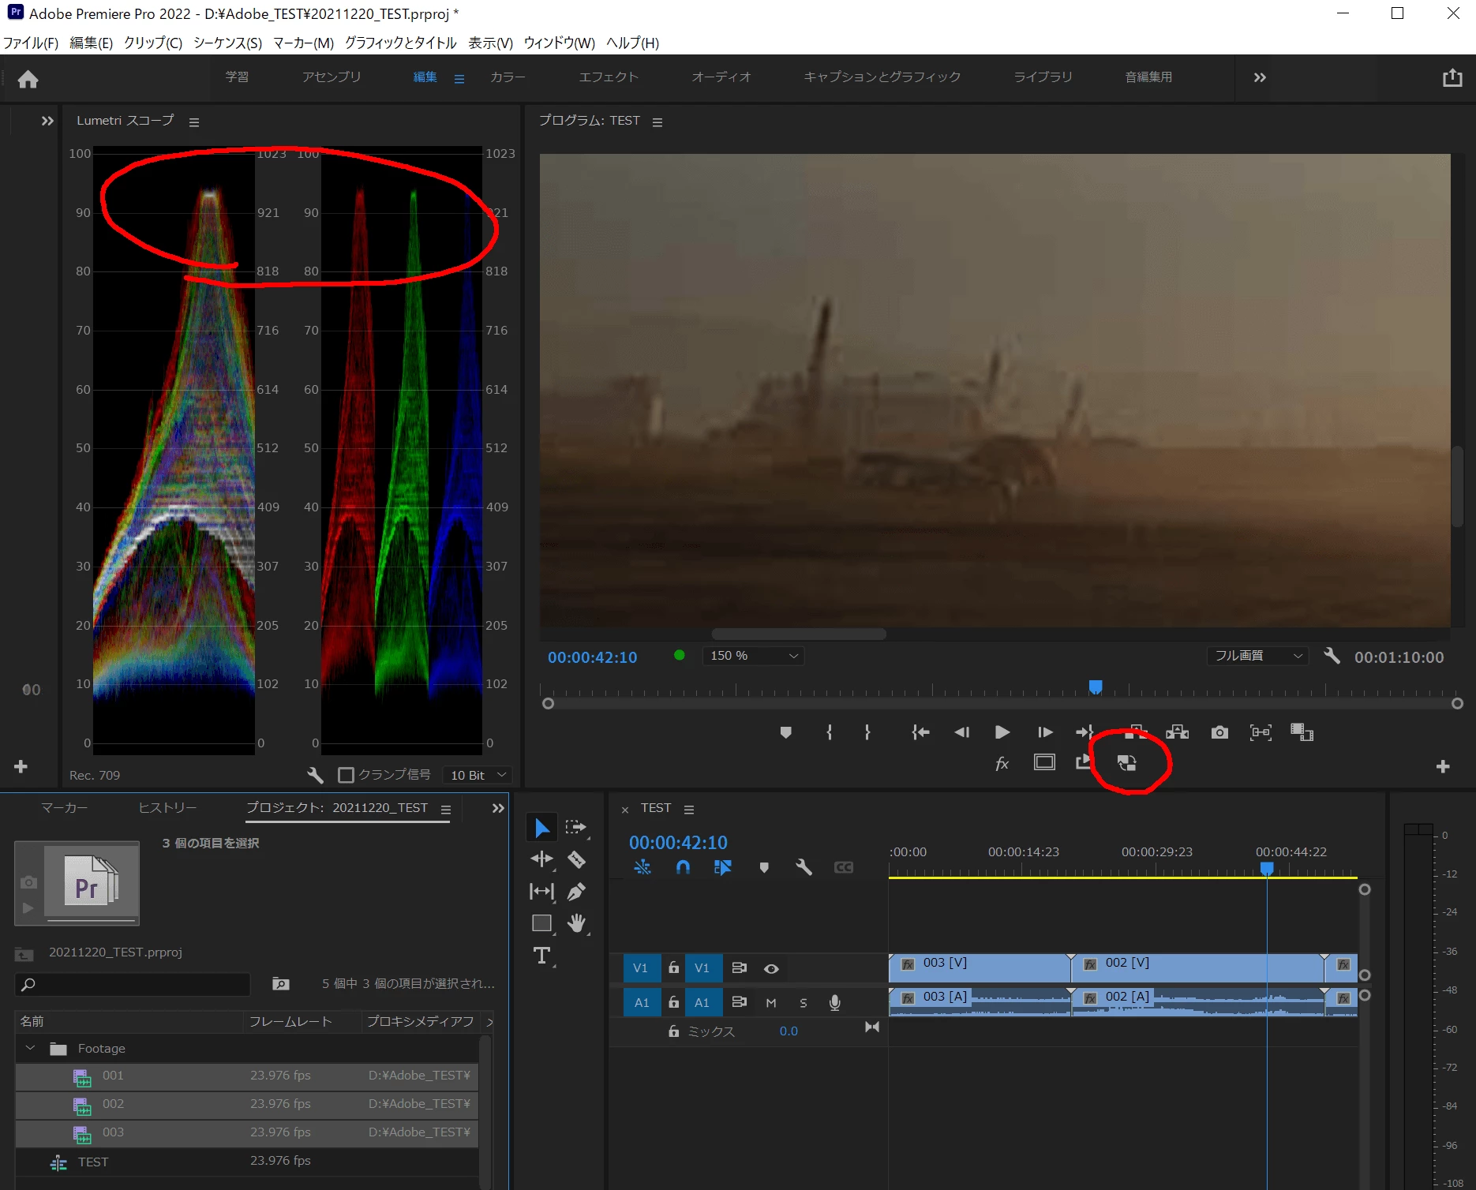
Task: Toggle Snap in timeline
Action: pyautogui.click(x=683, y=867)
